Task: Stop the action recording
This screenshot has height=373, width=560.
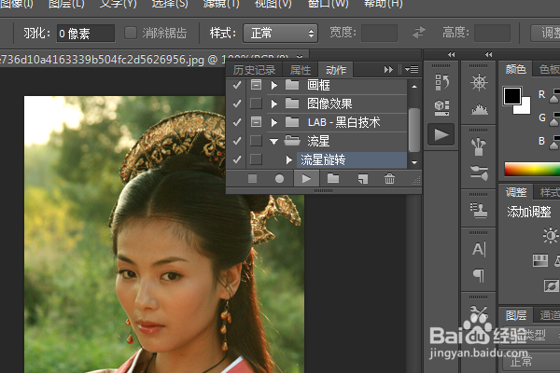Action: 253,178
